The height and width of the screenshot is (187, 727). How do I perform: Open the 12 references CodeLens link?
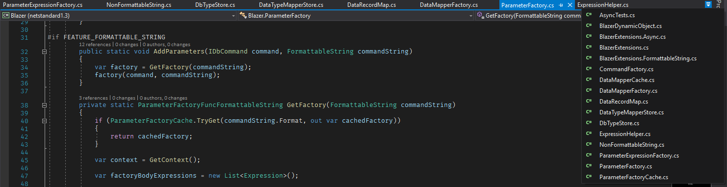click(95, 44)
